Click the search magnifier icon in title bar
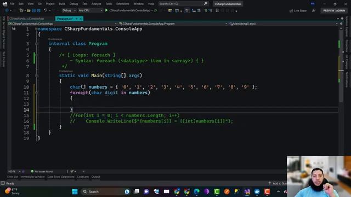The image size is (351, 197). click(205, 4)
